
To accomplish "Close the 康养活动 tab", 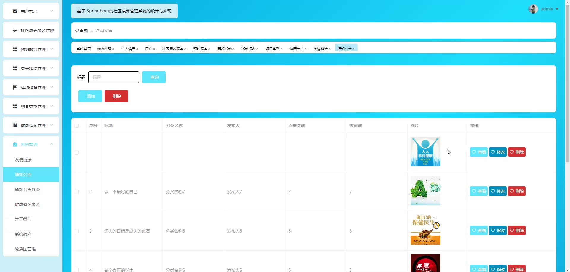I will [x=233, y=49].
